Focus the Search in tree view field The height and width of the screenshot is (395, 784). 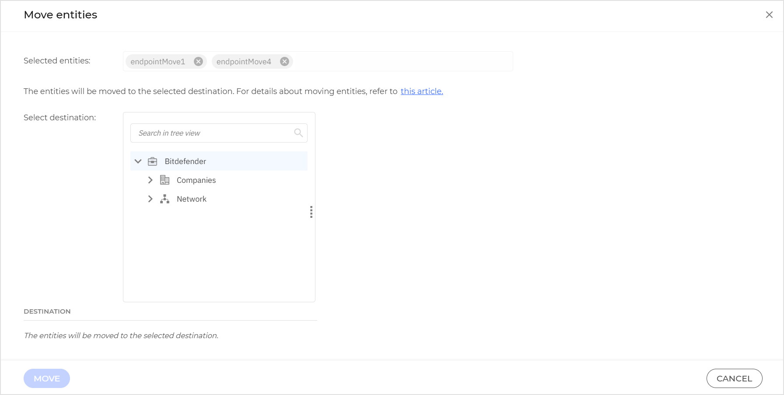point(212,133)
